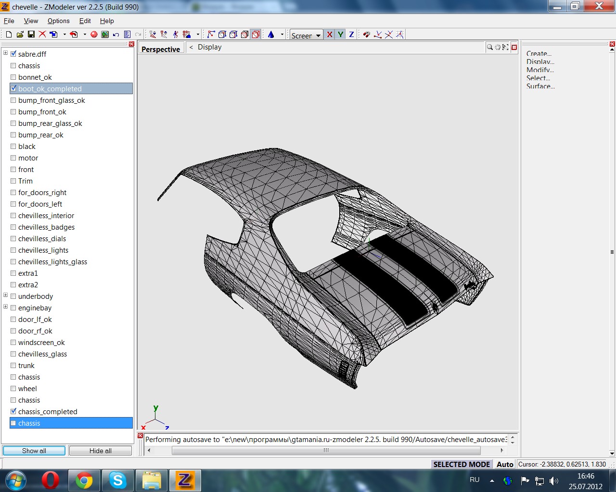Click the Save floppy disk icon

tap(31, 34)
